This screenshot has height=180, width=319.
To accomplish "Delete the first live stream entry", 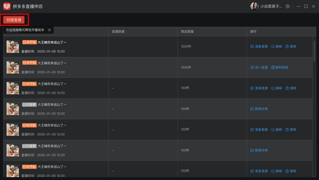I will (x=291, y=47).
